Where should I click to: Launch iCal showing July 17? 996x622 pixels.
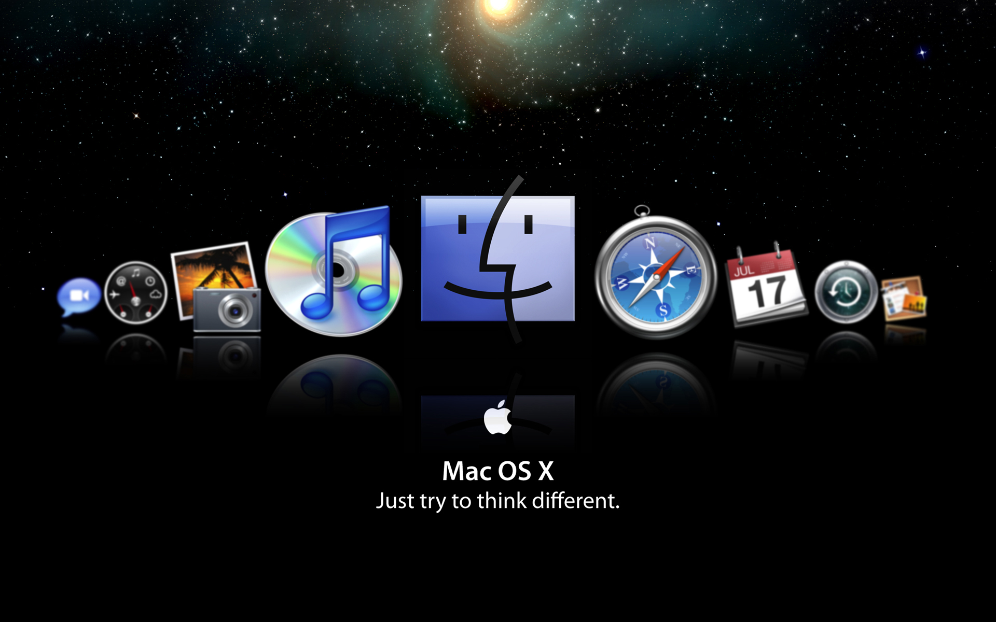[768, 290]
